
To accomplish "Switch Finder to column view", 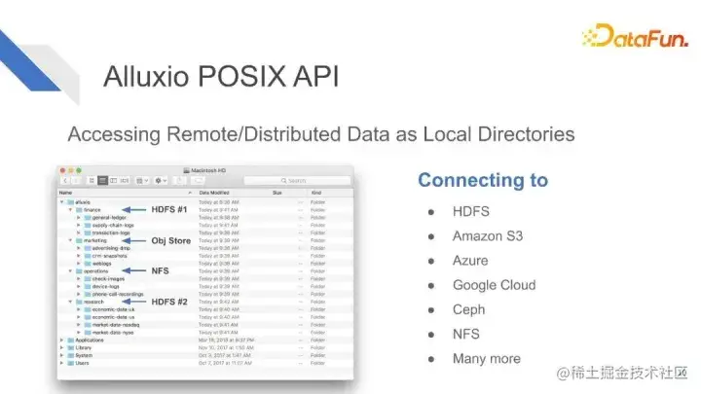I will click(114, 181).
